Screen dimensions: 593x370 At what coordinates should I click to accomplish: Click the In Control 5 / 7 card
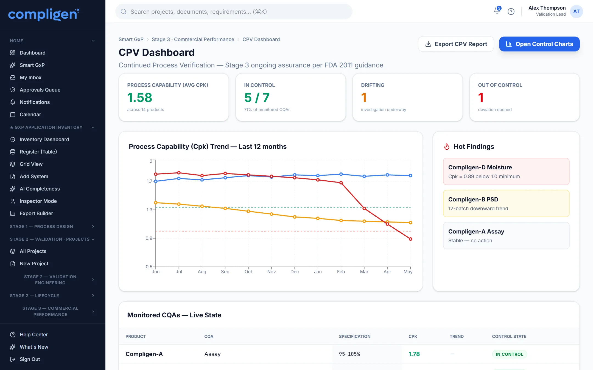coord(290,97)
